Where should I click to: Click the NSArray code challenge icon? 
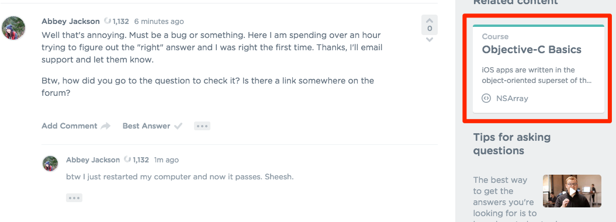tap(486, 98)
